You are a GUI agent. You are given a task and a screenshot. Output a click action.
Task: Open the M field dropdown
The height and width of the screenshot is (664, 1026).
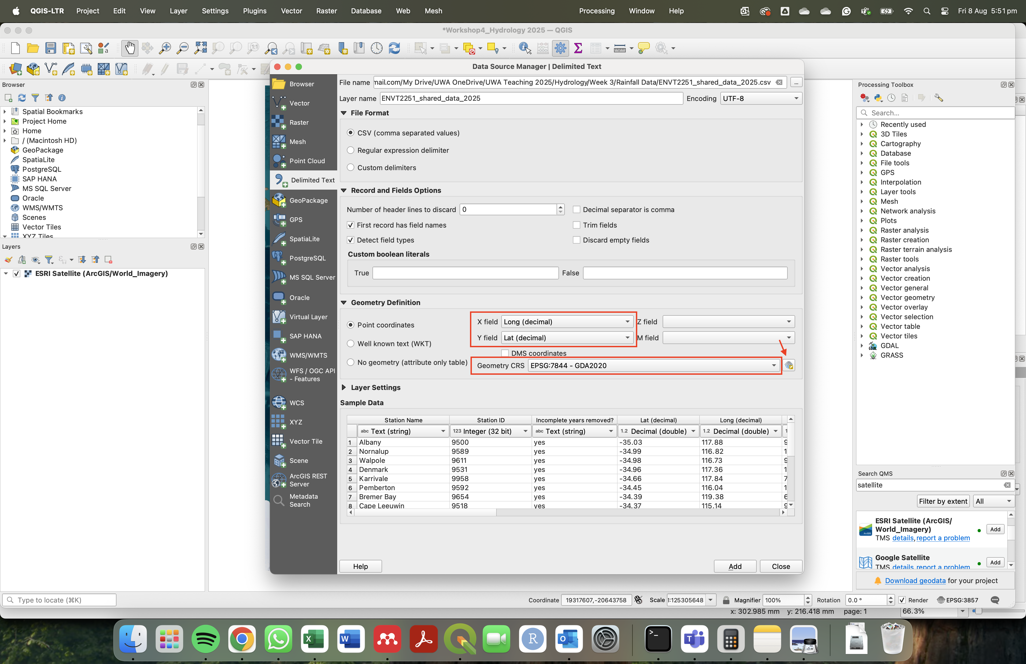click(729, 338)
